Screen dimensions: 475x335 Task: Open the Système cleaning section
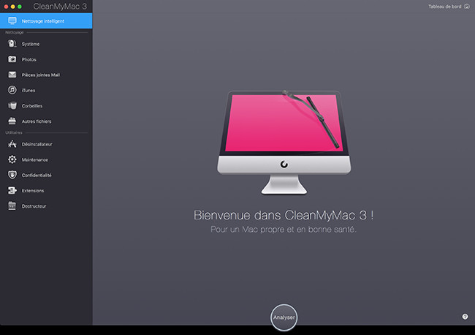coord(46,44)
